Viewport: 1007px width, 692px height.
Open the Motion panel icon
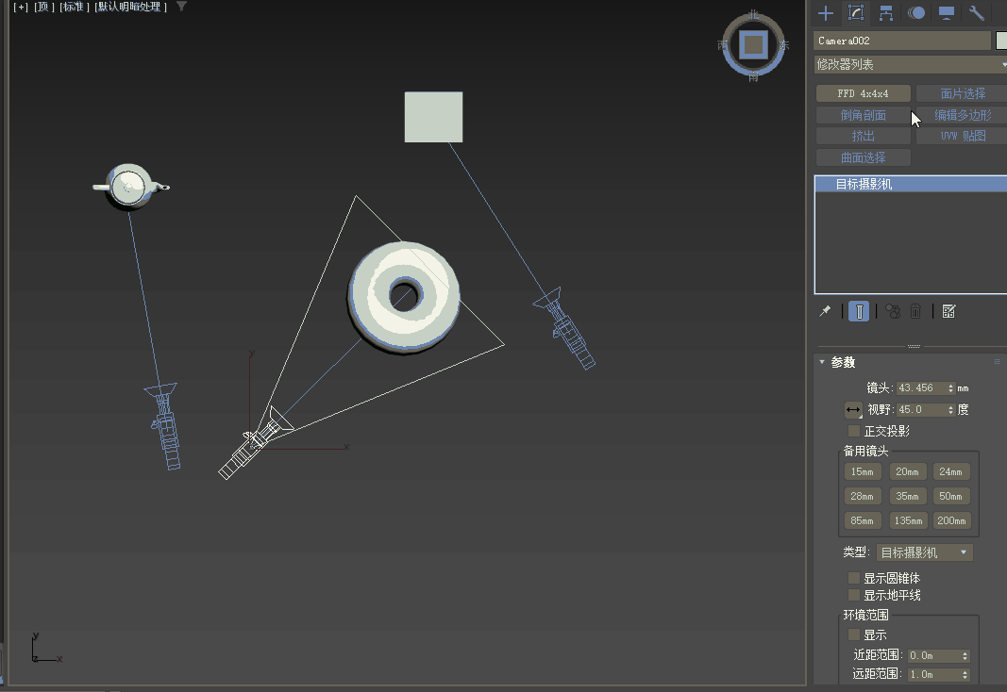[x=916, y=13]
